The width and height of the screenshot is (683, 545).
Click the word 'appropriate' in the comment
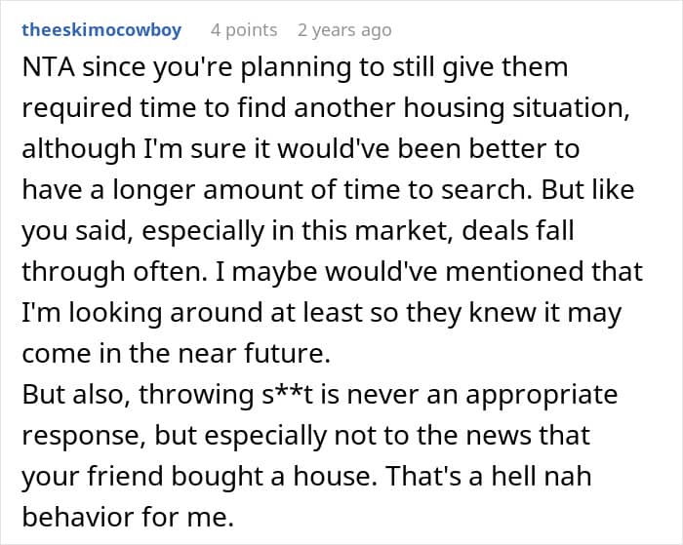coord(542,395)
